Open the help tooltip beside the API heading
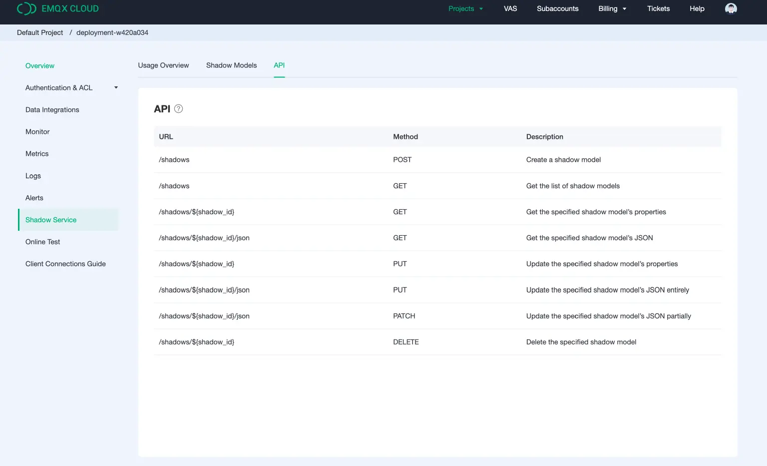 tap(179, 108)
